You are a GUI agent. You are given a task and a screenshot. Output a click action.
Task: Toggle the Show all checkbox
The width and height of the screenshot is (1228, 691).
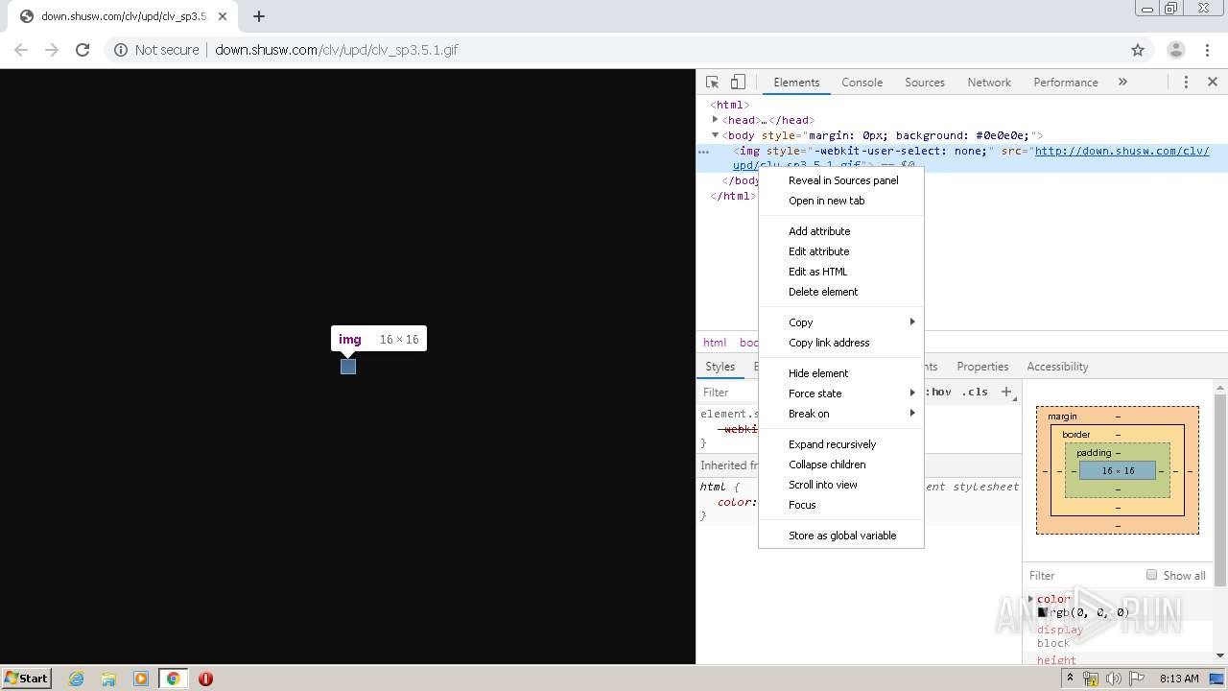[1151, 575]
